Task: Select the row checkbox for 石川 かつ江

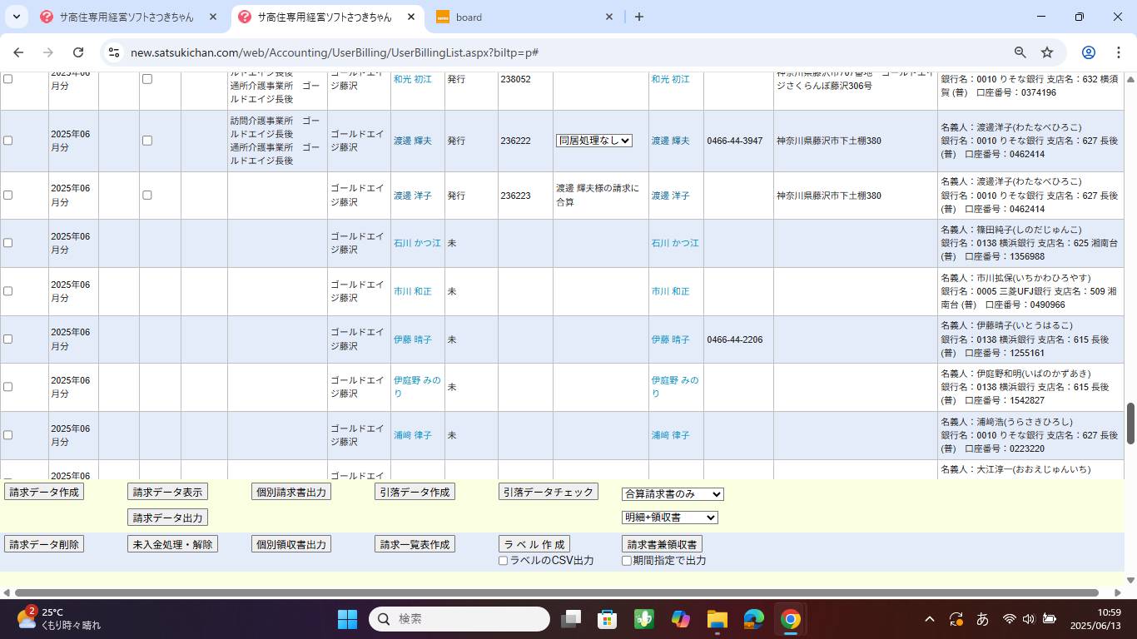Action: pos(8,243)
